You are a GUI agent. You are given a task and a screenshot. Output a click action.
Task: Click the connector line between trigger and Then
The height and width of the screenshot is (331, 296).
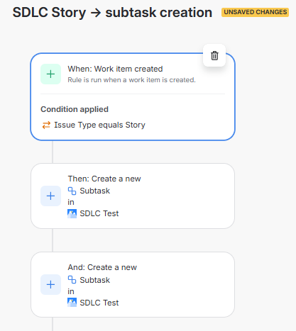coord(53,152)
